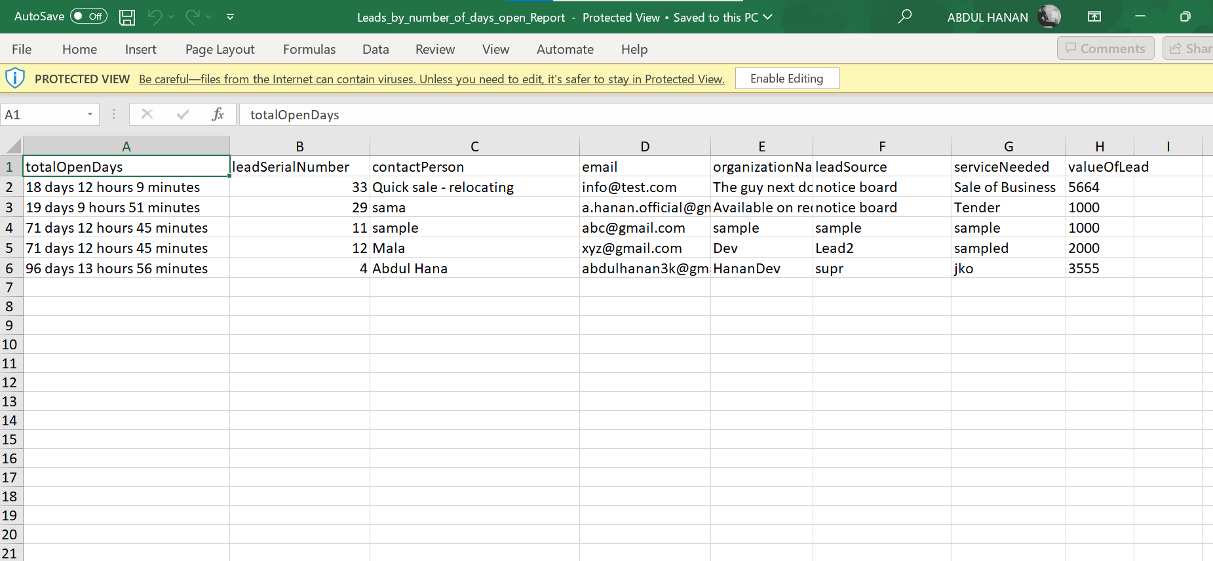Screen dimensions: 1213x561
Task: Click the Insert Function fx icon
Action: pos(218,115)
